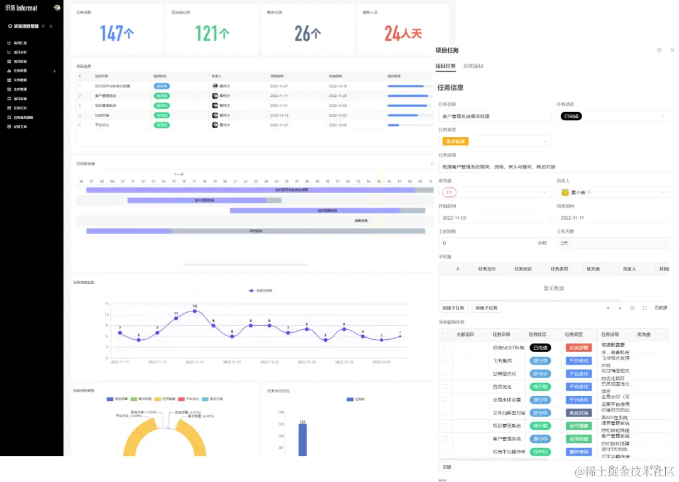Check the box for 甘特图优化 row
679x482 pixels.
coord(445,374)
